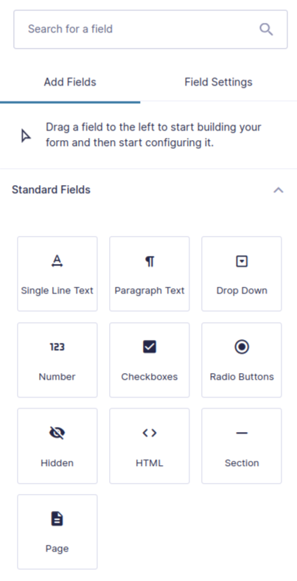This screenshot has height=581, width=297.
Task: Select the Page document icon
Action: (57, 518)
